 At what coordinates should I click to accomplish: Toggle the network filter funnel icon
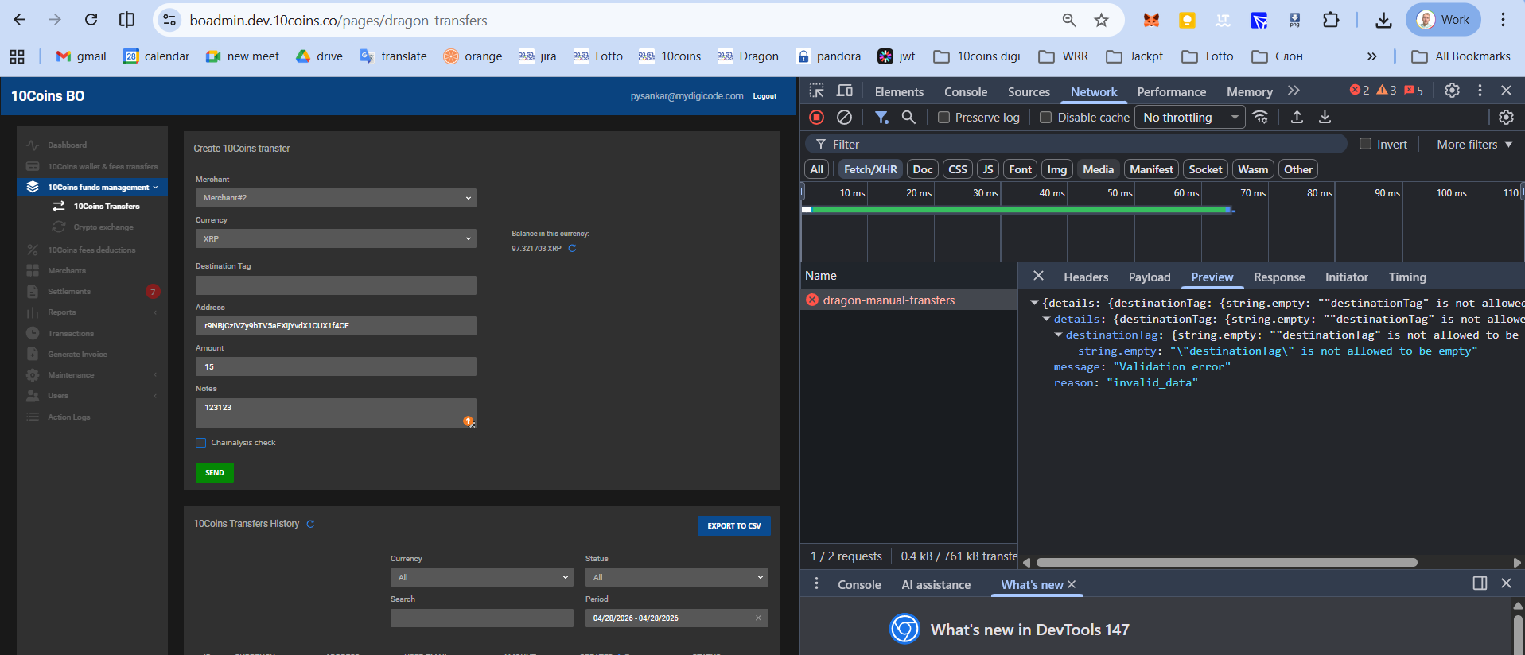(881, 118)
